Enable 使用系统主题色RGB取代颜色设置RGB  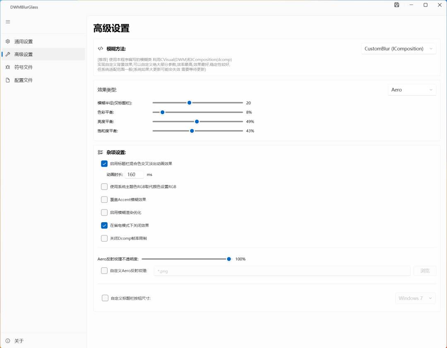[104, 187]
